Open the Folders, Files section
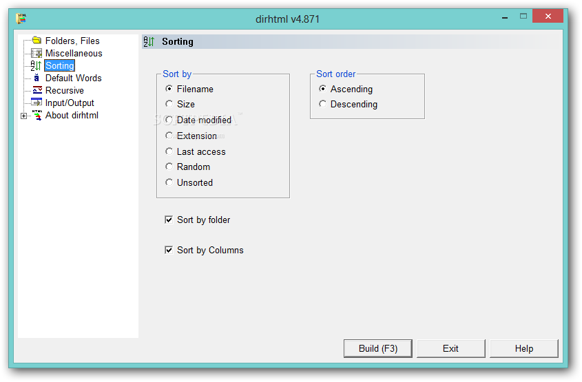This screenshot has height=382, width=582. point(72,41)
